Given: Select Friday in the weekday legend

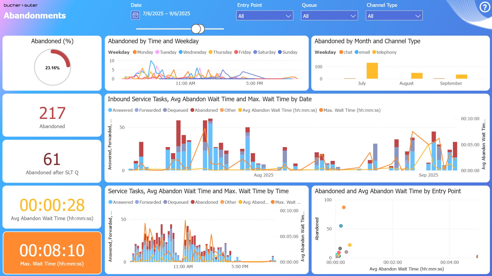Looking at the screenshot, I should tap(243, 52).
